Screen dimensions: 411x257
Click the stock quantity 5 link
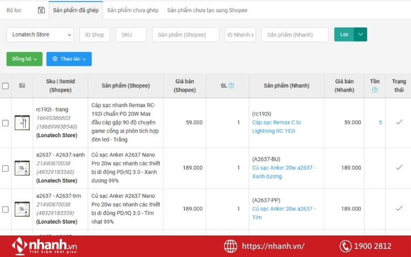380,123
